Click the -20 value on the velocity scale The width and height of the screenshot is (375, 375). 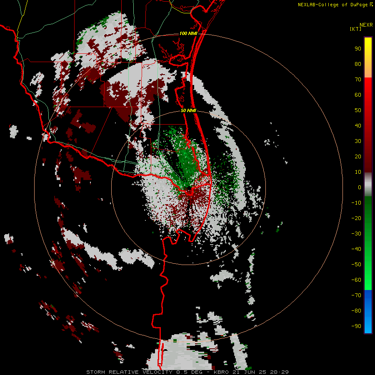(x=356, y=218)
